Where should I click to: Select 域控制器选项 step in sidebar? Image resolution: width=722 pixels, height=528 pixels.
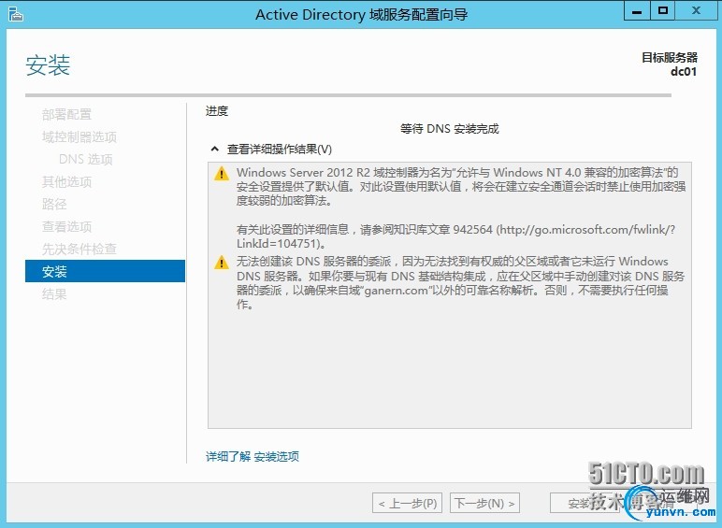point(79,137)
